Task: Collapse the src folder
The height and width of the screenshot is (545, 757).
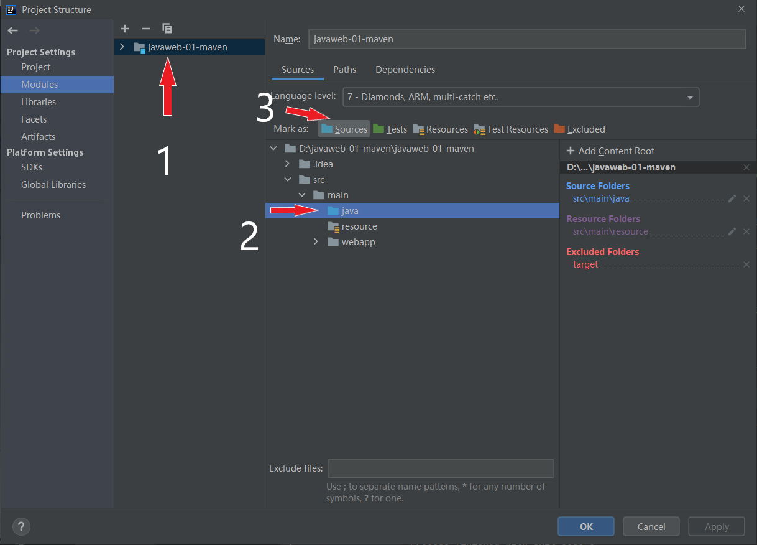Action: pyautogui.click(x=287, y=180)
